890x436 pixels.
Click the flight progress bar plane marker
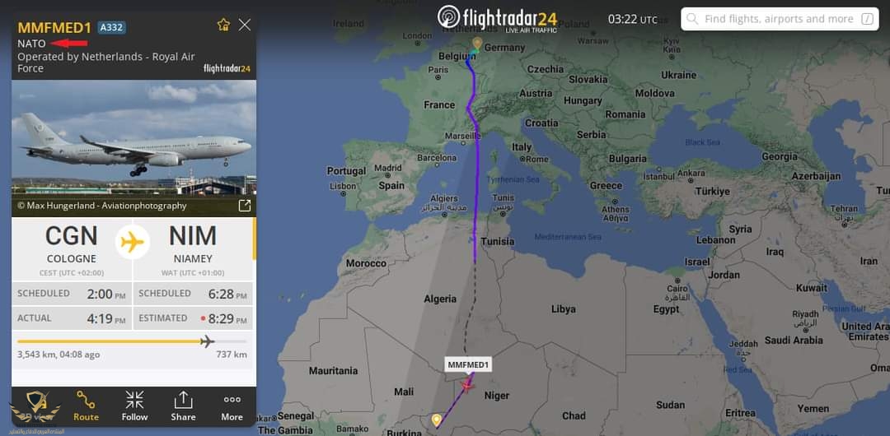(x=207, y=341)
